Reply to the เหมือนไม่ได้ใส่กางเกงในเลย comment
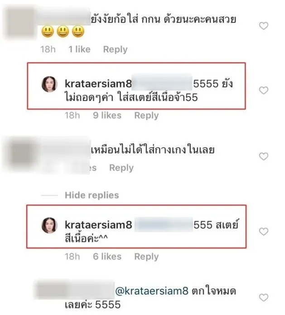The image size is (285, 315). click(121, 168)
